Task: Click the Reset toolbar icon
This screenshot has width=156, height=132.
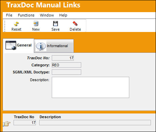Action: click(16, 24)
